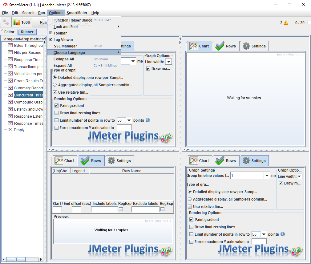Enable Draw final zeroing lines, top-left panel
Screen dimensions: 311x264
coord(57,113)
